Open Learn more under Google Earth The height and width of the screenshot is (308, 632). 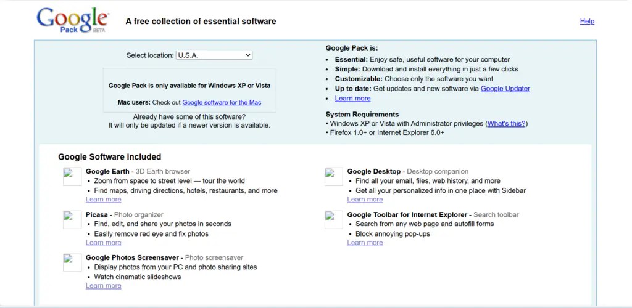[x=103, y=200]
